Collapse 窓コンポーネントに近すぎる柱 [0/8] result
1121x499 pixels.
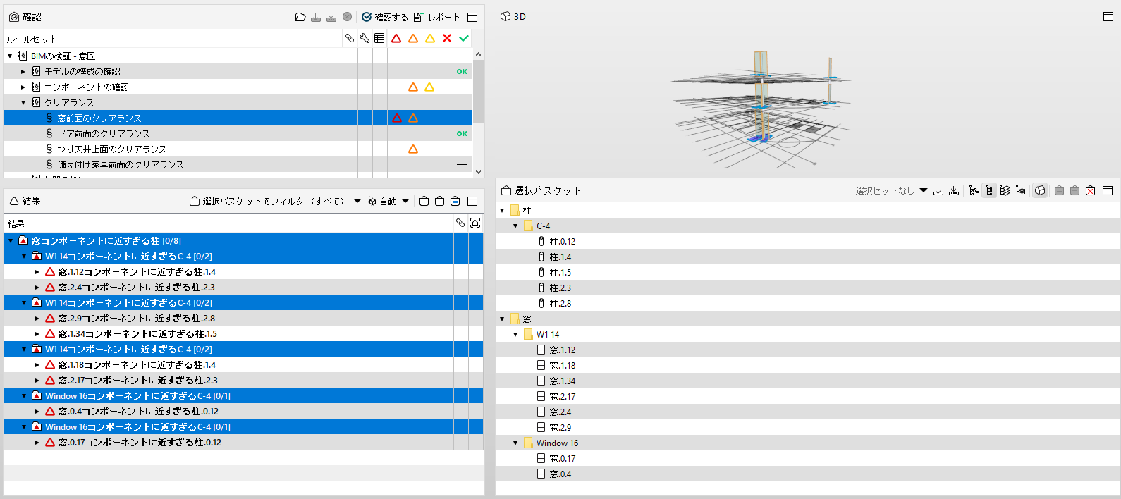[11, 240]
